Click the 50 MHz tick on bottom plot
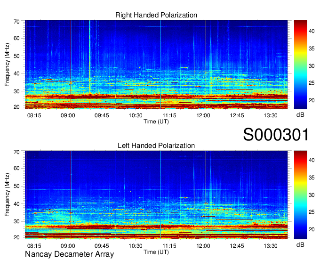Viewport: 320px width, 260px height. (16, 186)
